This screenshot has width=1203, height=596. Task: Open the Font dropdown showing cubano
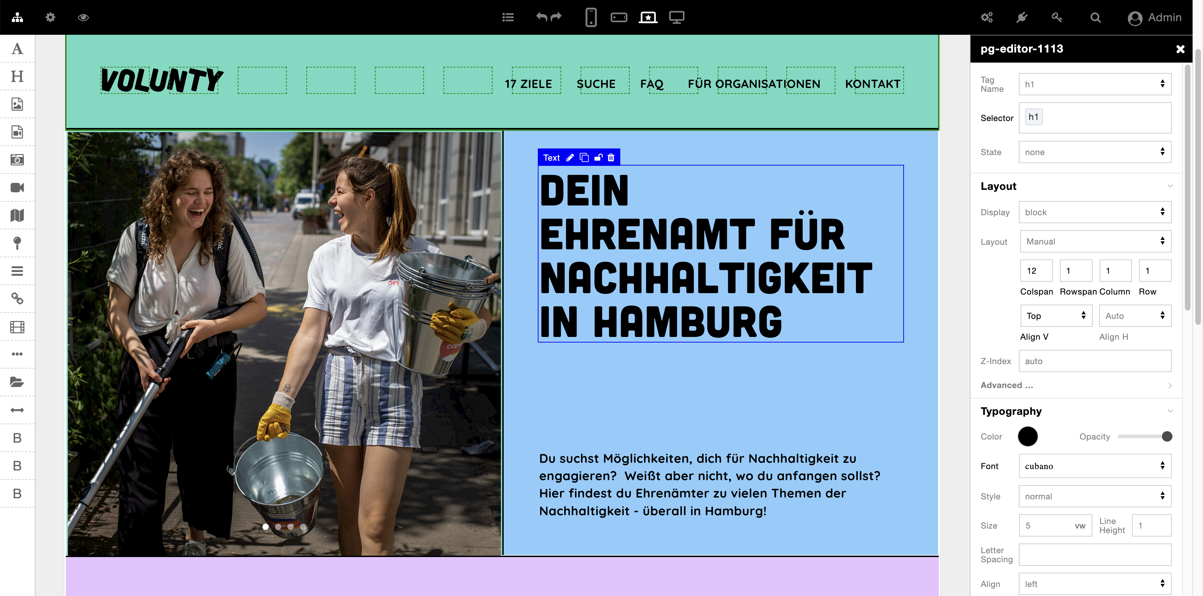click(x=1095, y=466)
